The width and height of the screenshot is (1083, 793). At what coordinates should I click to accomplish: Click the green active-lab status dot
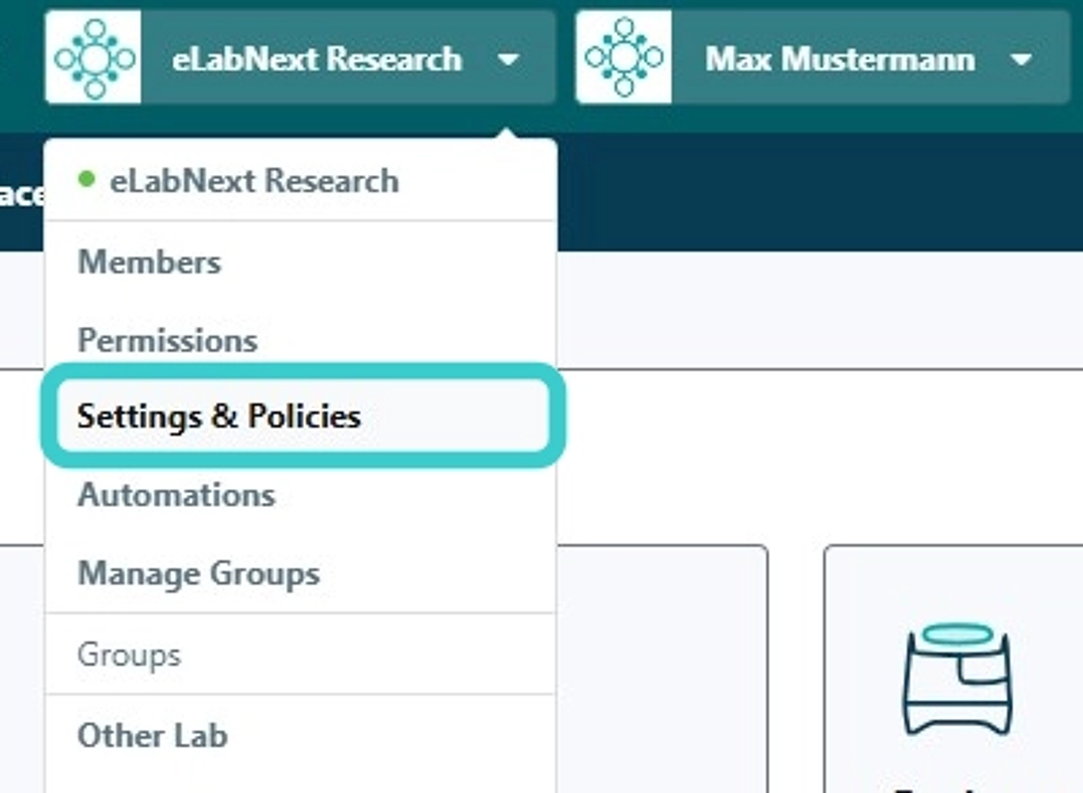point(87,179)
